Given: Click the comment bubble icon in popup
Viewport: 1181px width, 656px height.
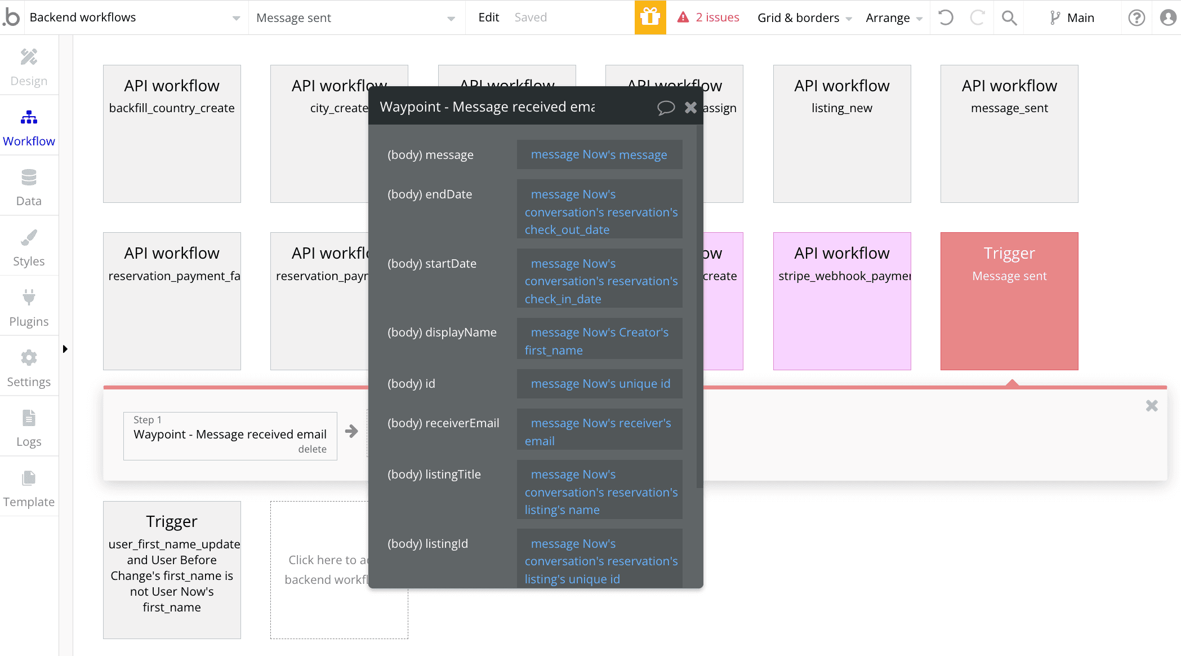Looking at the screenshot, I should (666, 108).
